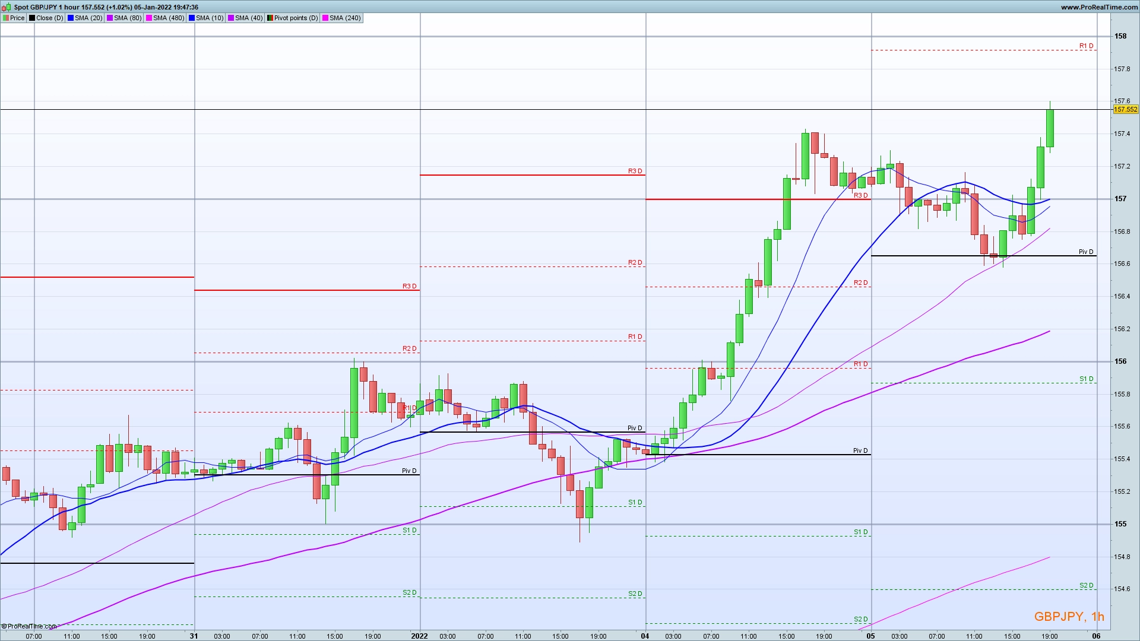Click the Price indicator label
Screen dimensions: 1140x641
[17, 18]
